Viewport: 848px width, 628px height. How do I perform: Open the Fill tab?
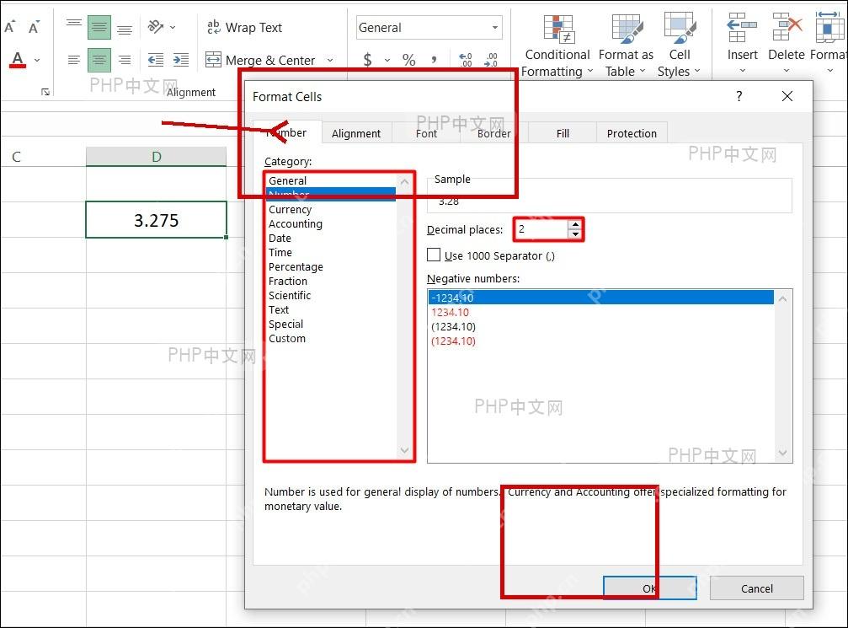[x=563, y=133]
